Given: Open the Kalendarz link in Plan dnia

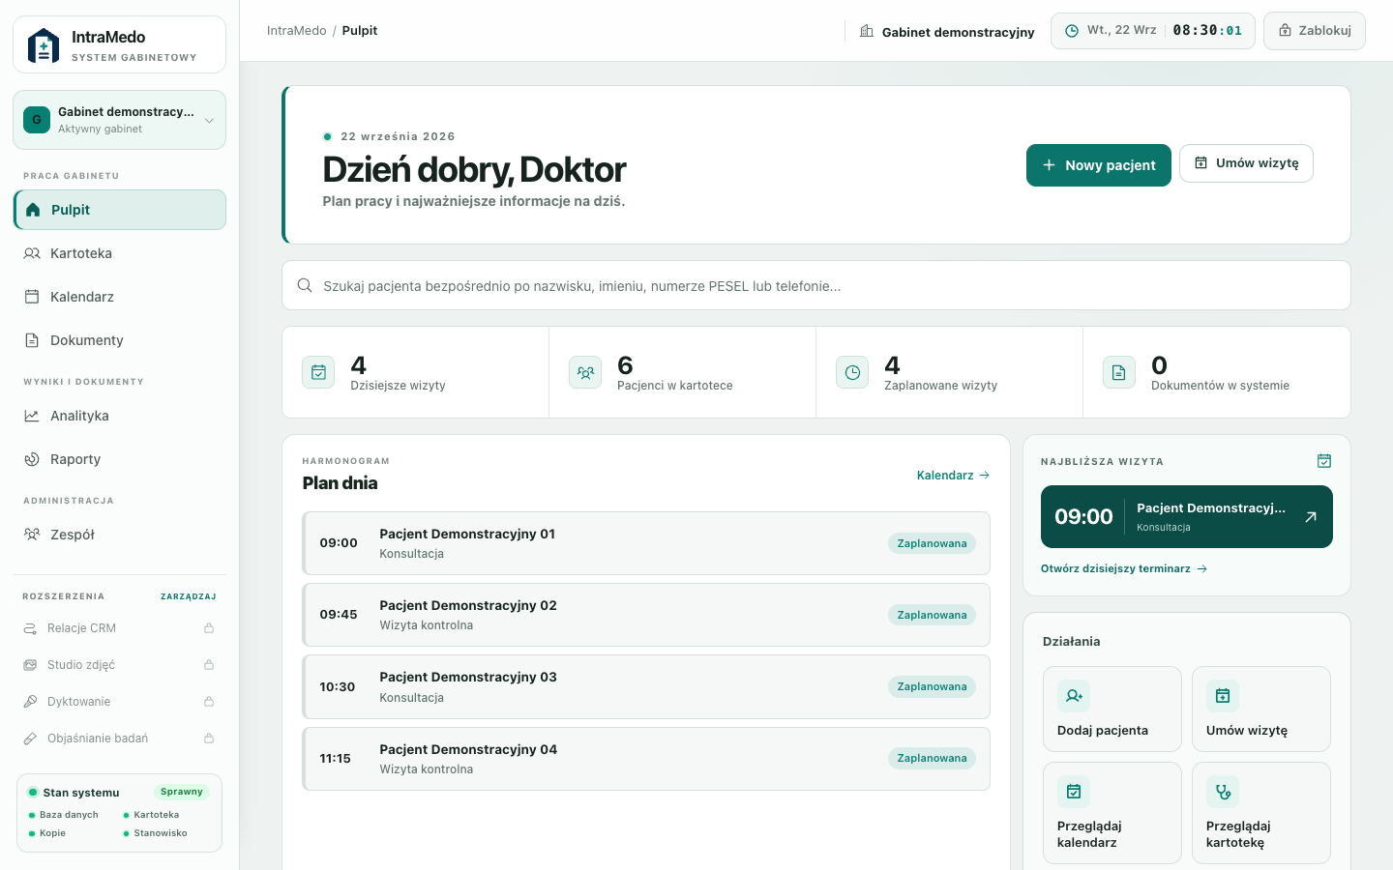Looking at the screenshot, I should [953, 476].
